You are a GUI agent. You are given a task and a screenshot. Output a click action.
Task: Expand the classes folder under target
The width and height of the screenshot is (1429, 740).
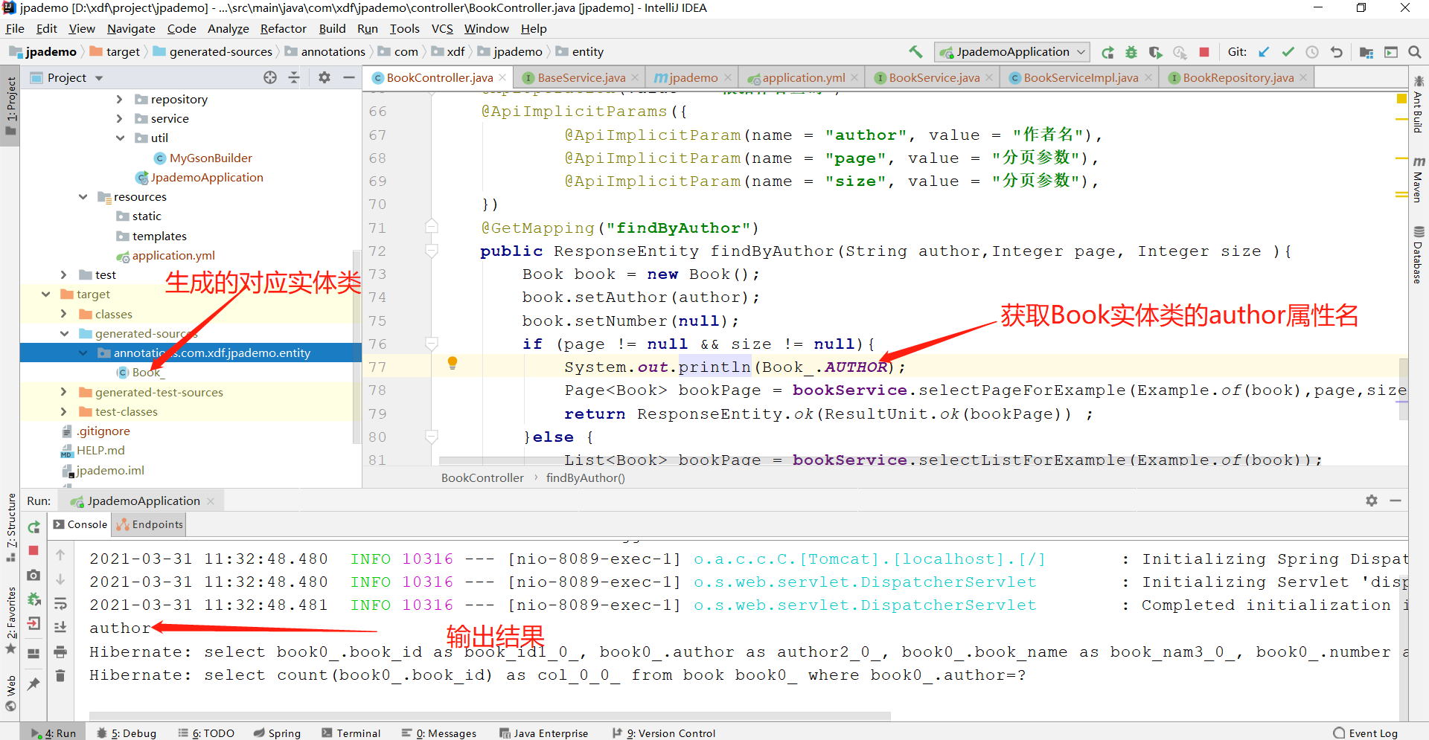pos(64,314)
